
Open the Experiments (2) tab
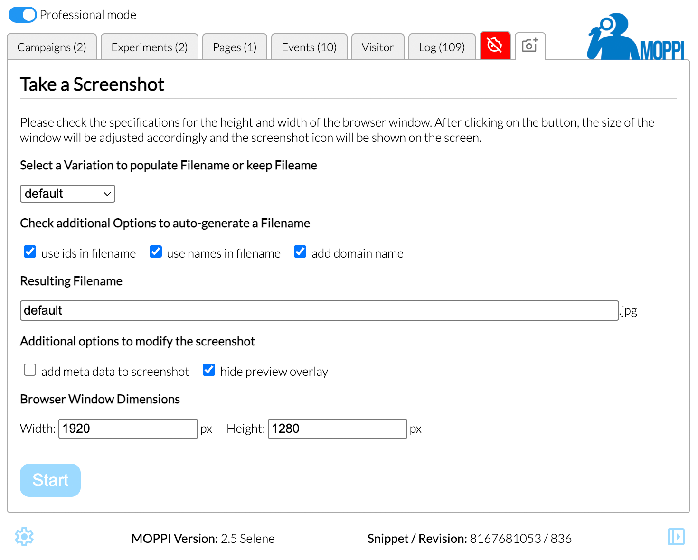[x=150, y=47]
